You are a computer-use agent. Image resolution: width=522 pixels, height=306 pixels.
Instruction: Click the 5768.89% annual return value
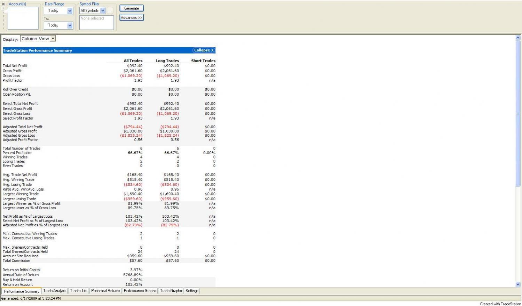click(133, 275)
